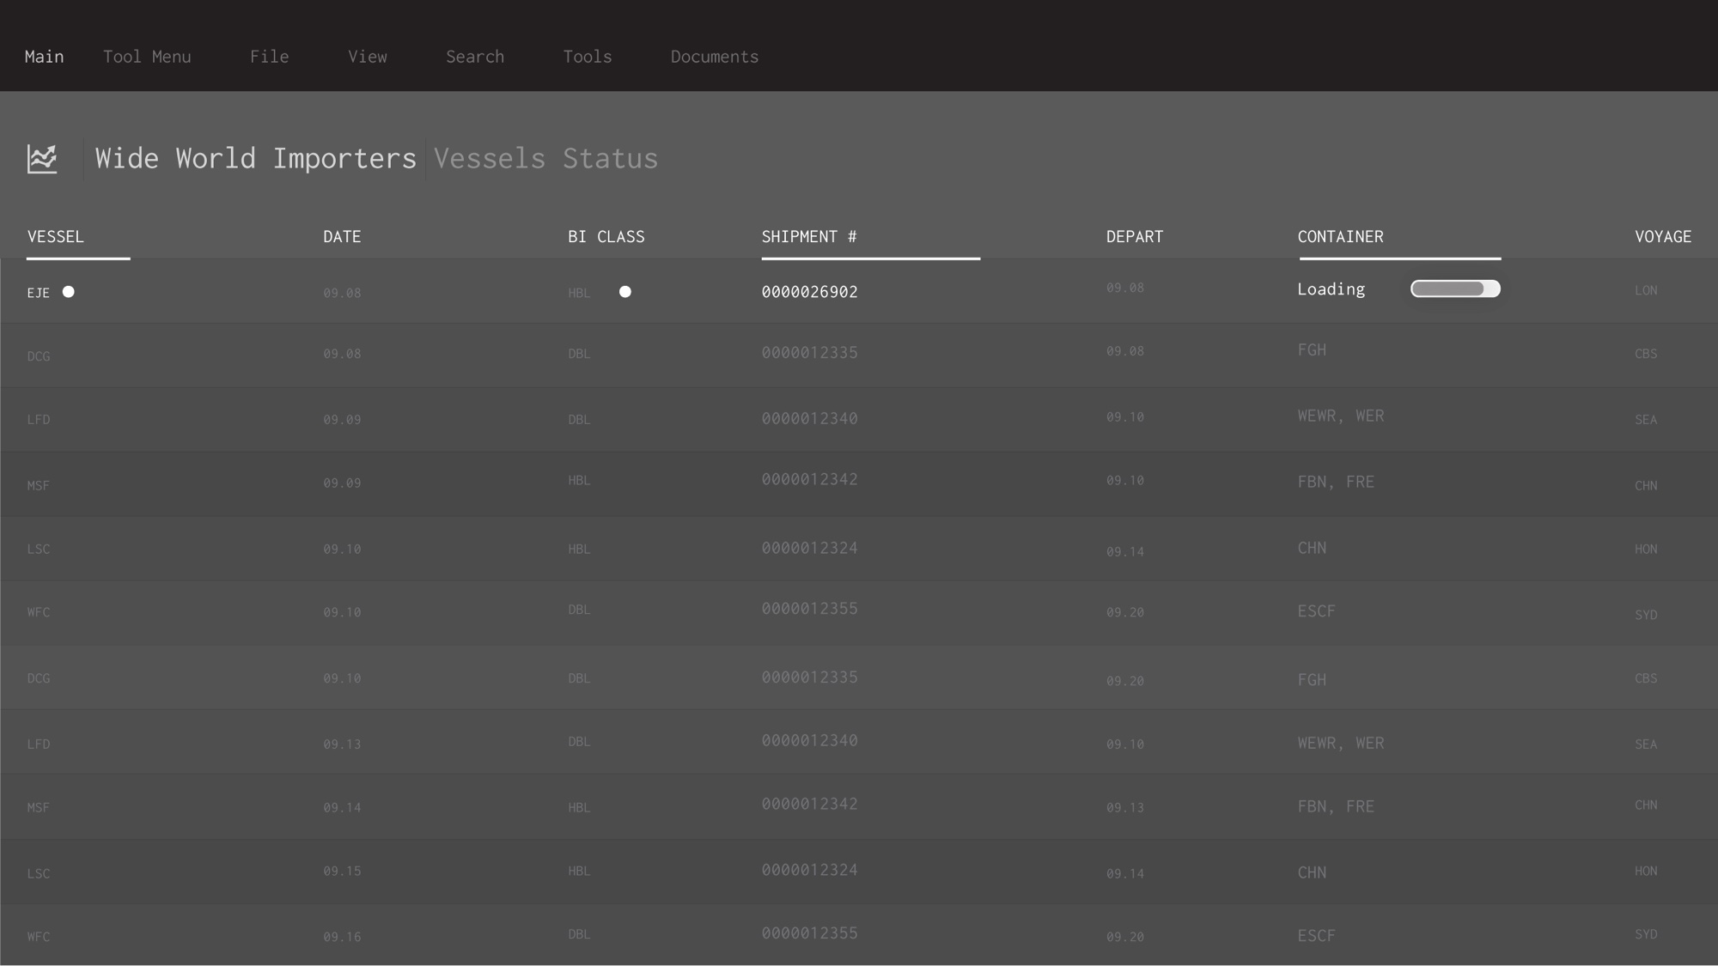
Task: Open the View menu
Action: (368, 57)
